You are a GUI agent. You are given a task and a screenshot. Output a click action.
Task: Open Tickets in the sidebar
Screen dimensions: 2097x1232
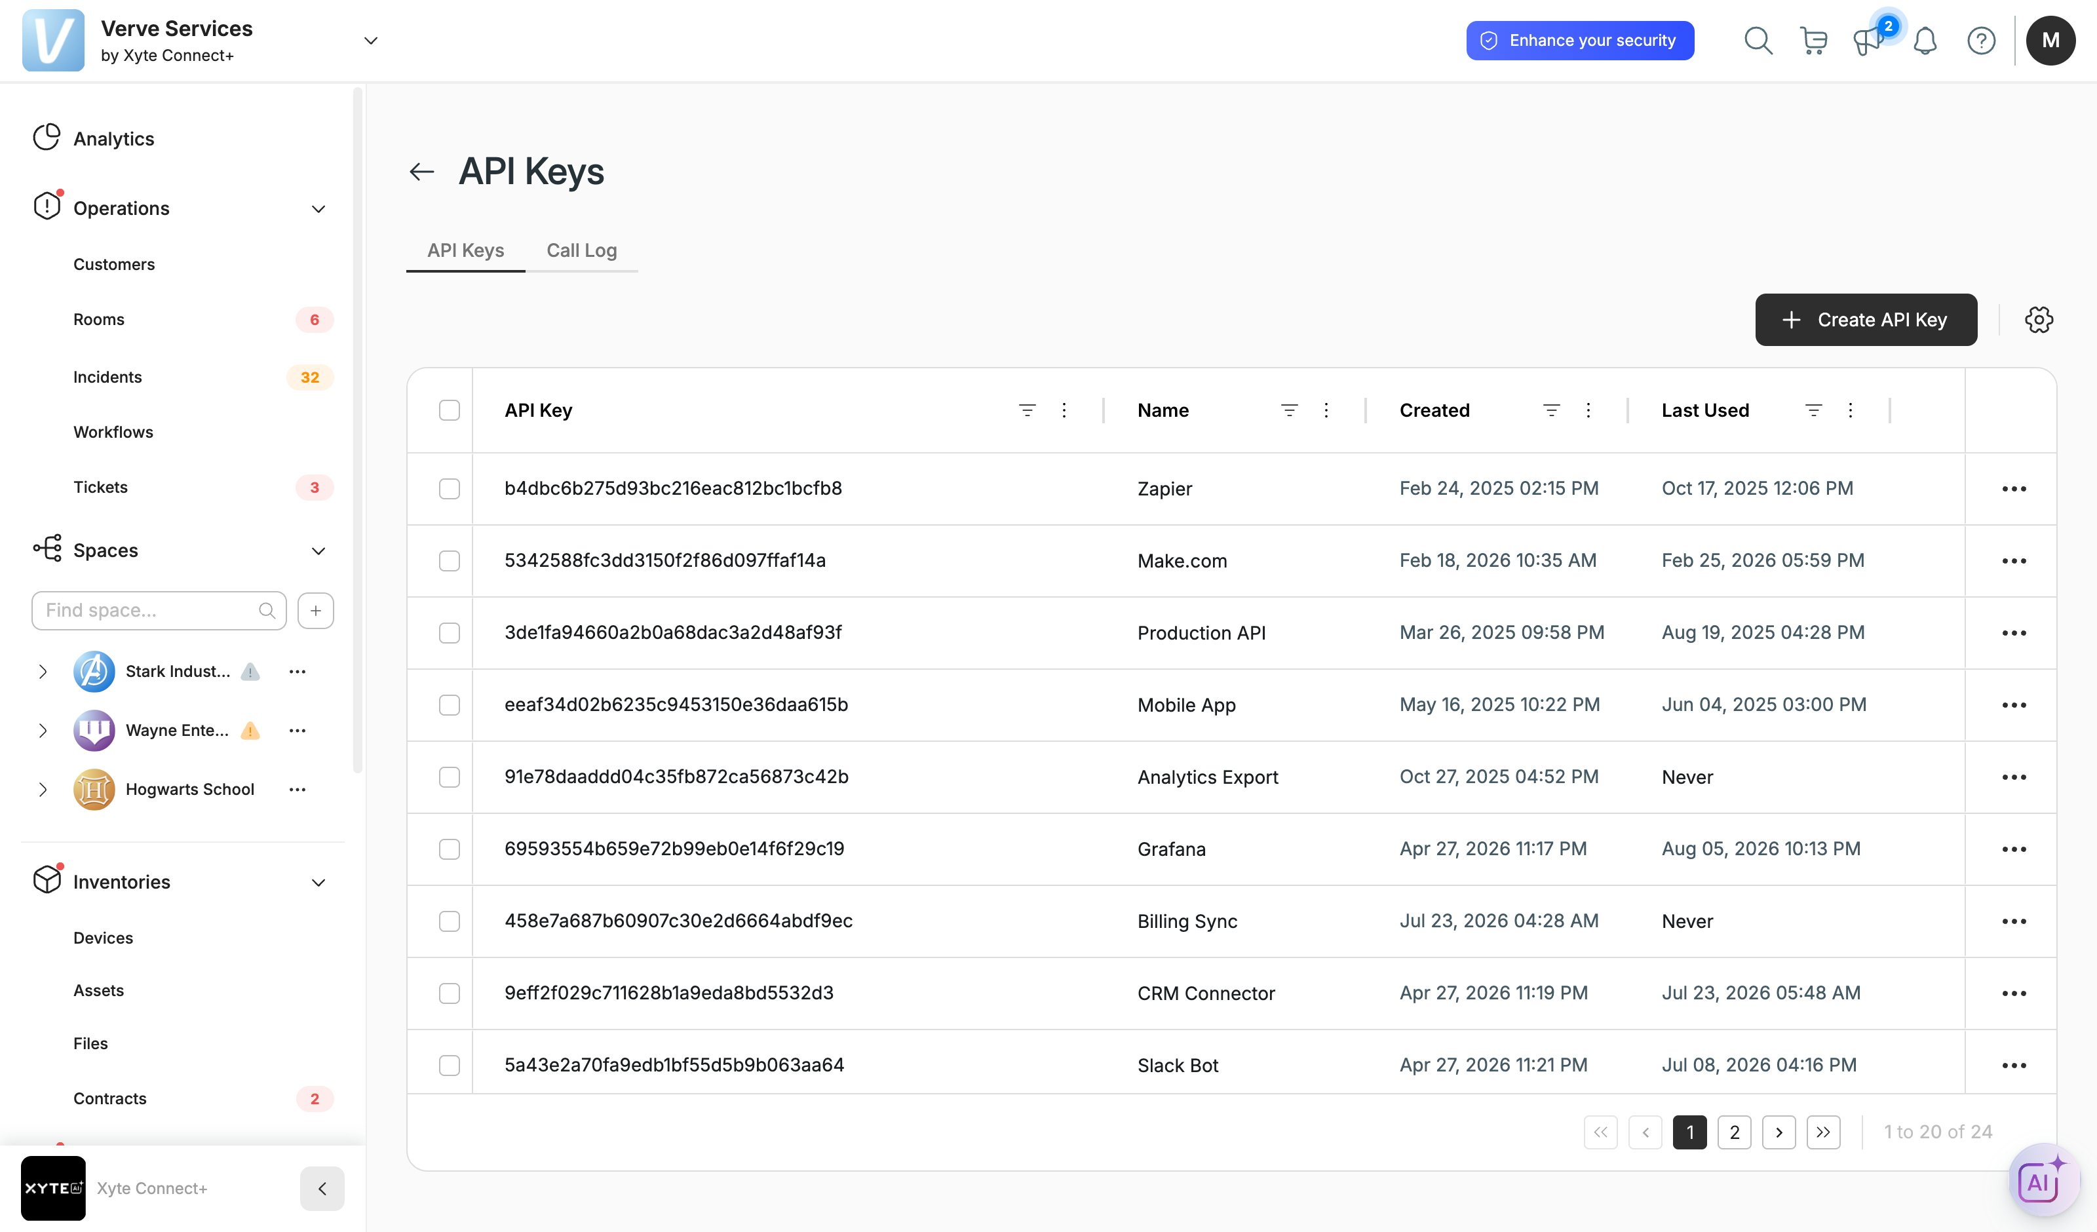[x=101, y=488]
